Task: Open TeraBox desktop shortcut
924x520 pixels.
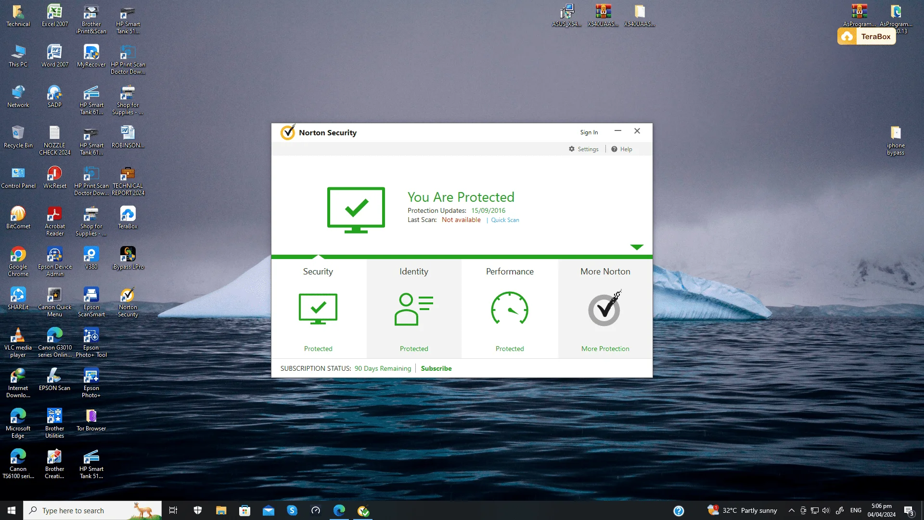Action: pyautogui.click(x=128, y=218)
